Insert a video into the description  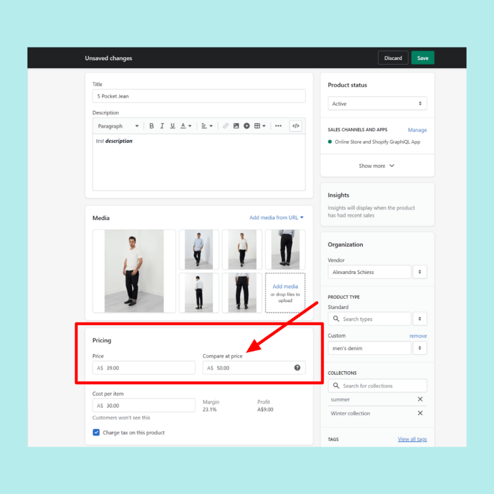[247, 125]
